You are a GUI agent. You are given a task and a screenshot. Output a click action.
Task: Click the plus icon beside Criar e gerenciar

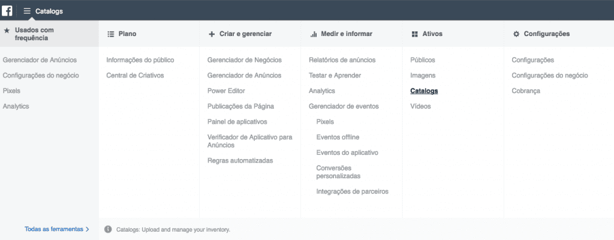pyautogui.click(x=212, y=34)
